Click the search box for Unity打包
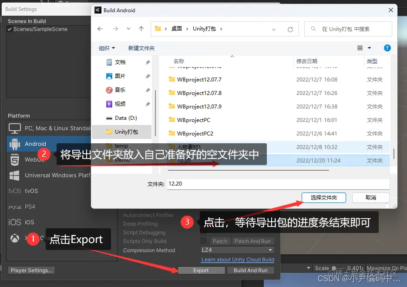Viewport: 407px width, 287px height. [348, 29]
